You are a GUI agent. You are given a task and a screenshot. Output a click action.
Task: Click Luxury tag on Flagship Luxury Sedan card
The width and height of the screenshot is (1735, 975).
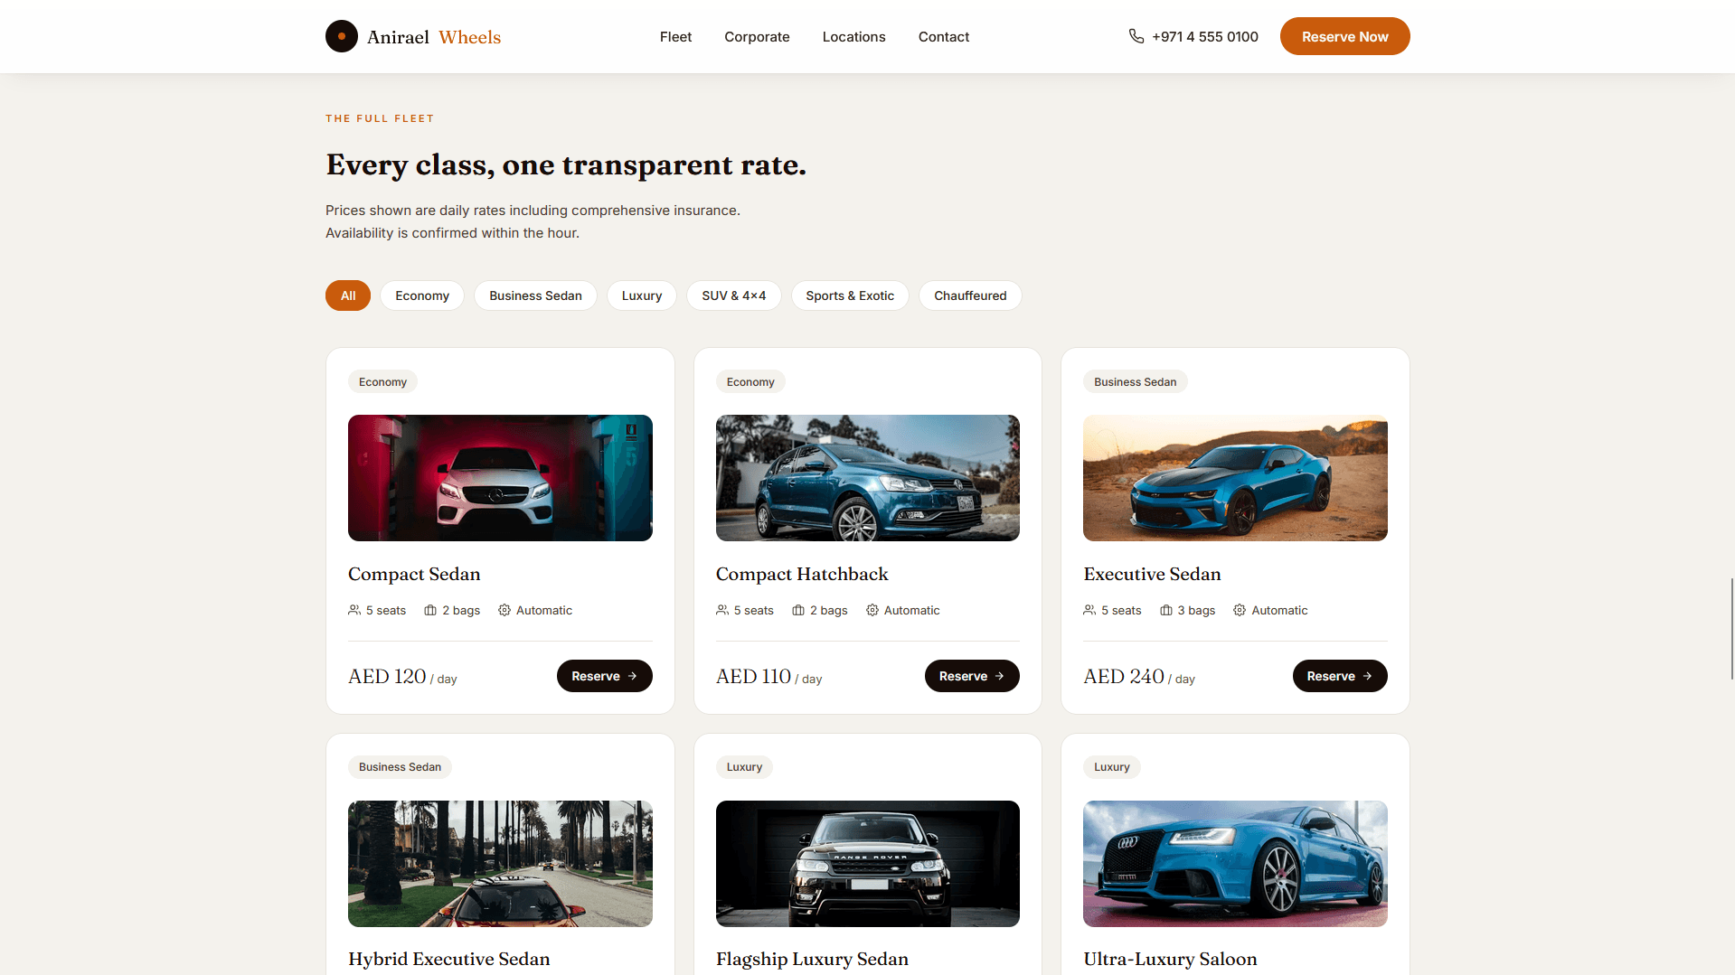744,766
